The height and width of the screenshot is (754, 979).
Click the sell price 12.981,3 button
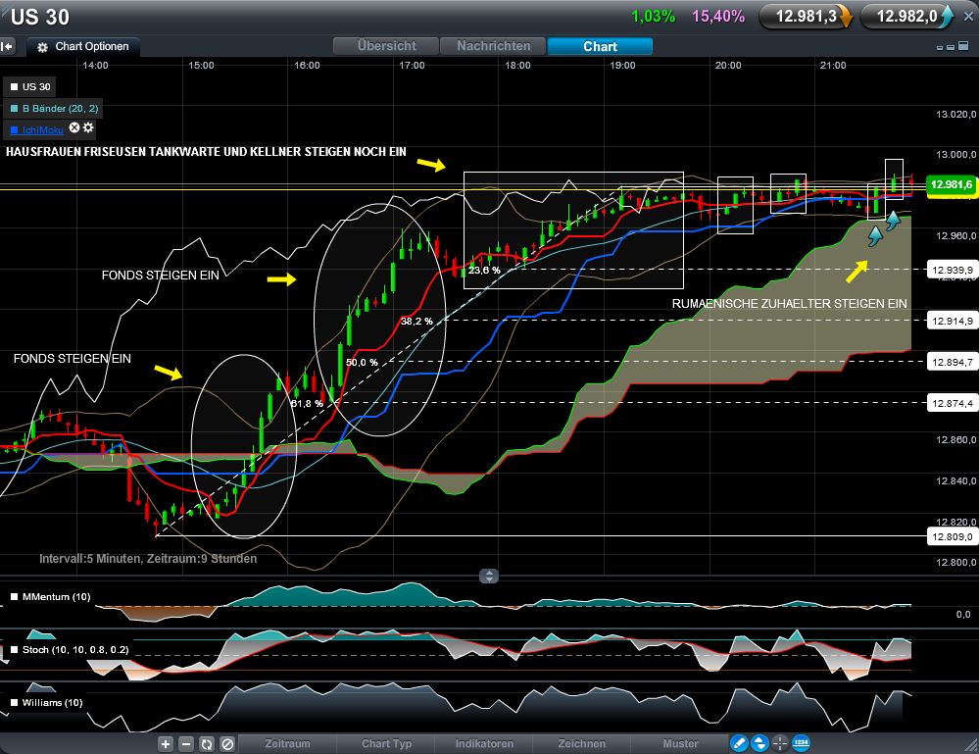click(806, 17)
